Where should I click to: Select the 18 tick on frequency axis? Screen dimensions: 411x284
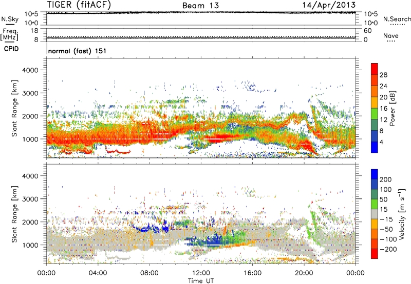(34, 31)
